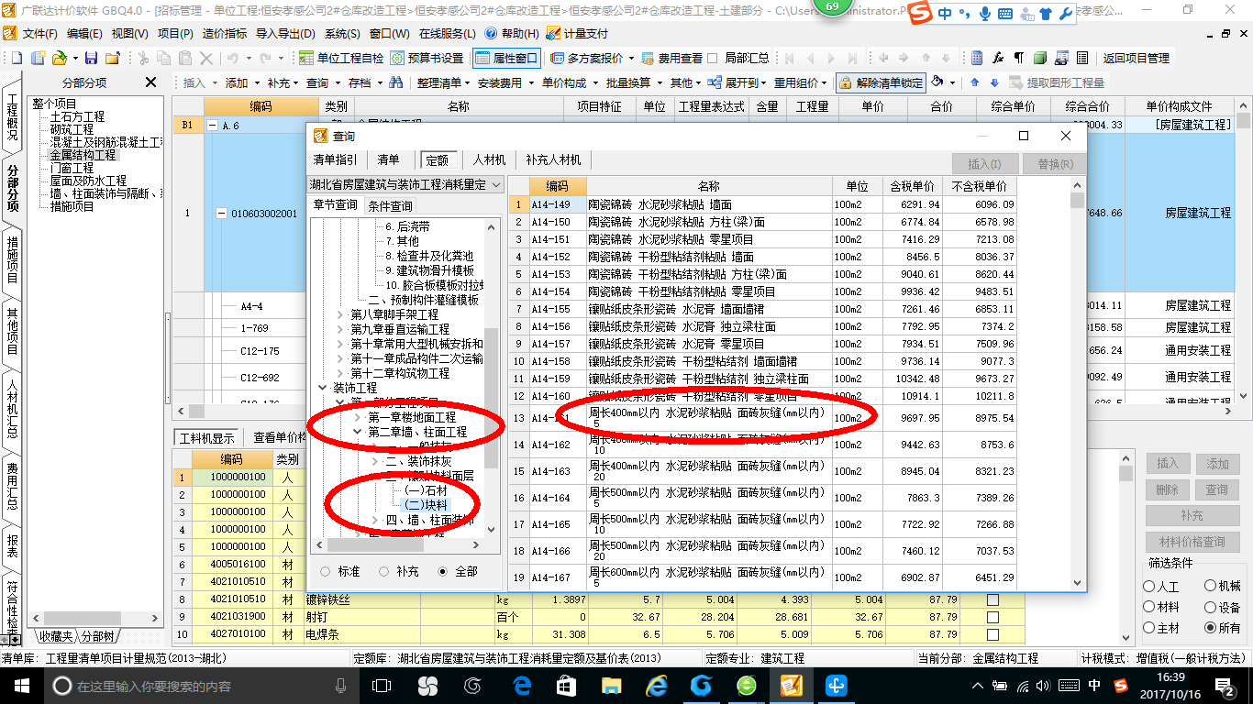Click the Sogou input method tray icon
Screen dimensions: 1253x704
(x=1121, y=685)
